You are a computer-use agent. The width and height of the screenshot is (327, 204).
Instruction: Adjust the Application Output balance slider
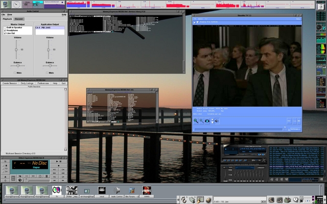(50, 66)
